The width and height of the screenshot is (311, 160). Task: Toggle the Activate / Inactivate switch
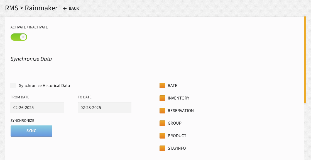coord(19,37)
